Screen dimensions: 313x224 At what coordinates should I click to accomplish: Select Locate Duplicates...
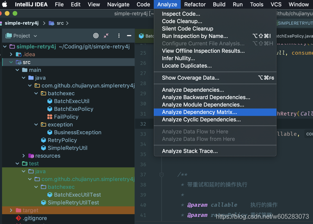[215, 66]
